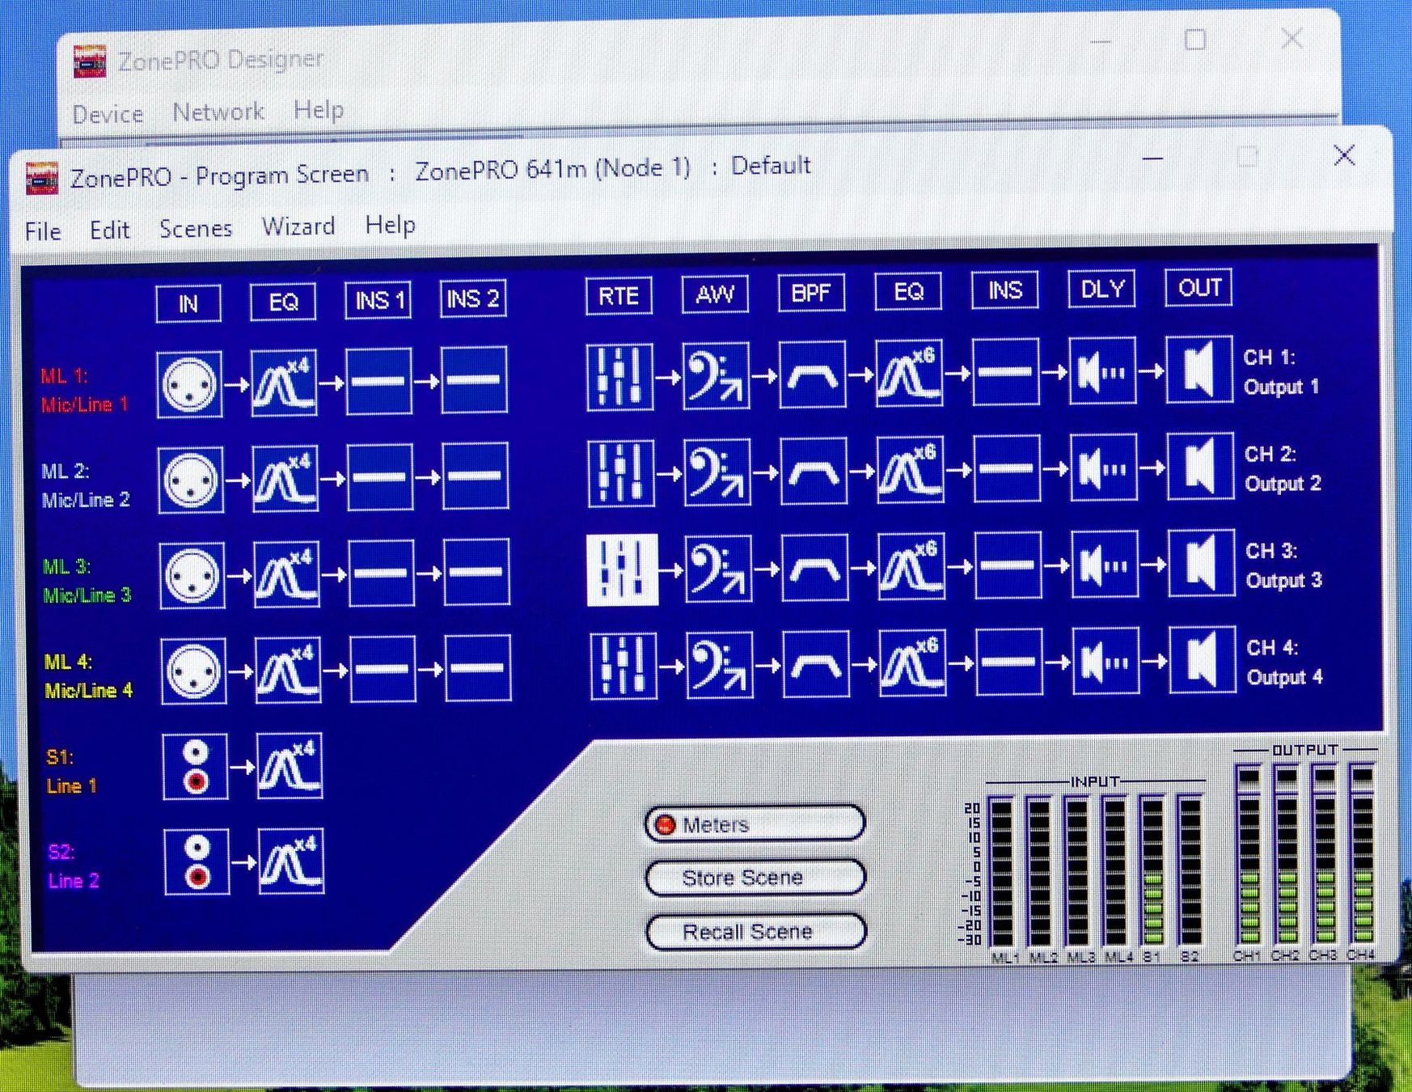Screen dimensions: 1412x1092
Task: Open the CH 3 bandpass filter block
Action: (814, 568)
